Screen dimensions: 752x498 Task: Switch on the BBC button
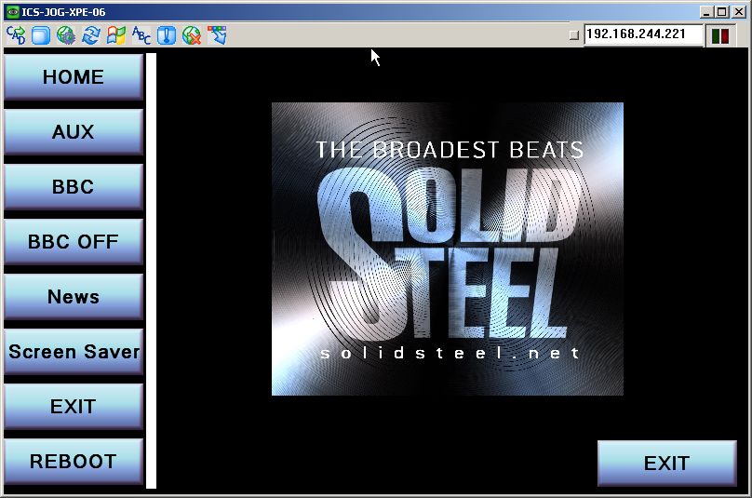tap(74, 186)
